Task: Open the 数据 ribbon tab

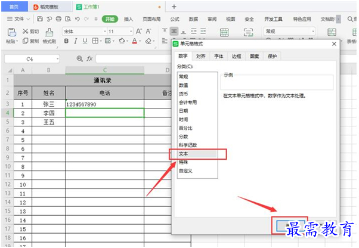Action: 193,19
